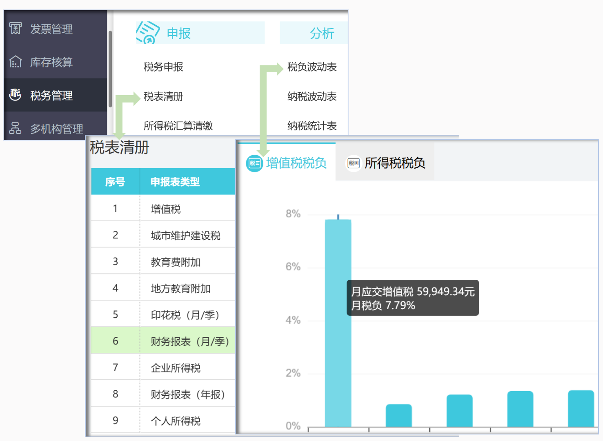Click the 税负波动表 link
The image size is (603, 441).
point(312,67)
